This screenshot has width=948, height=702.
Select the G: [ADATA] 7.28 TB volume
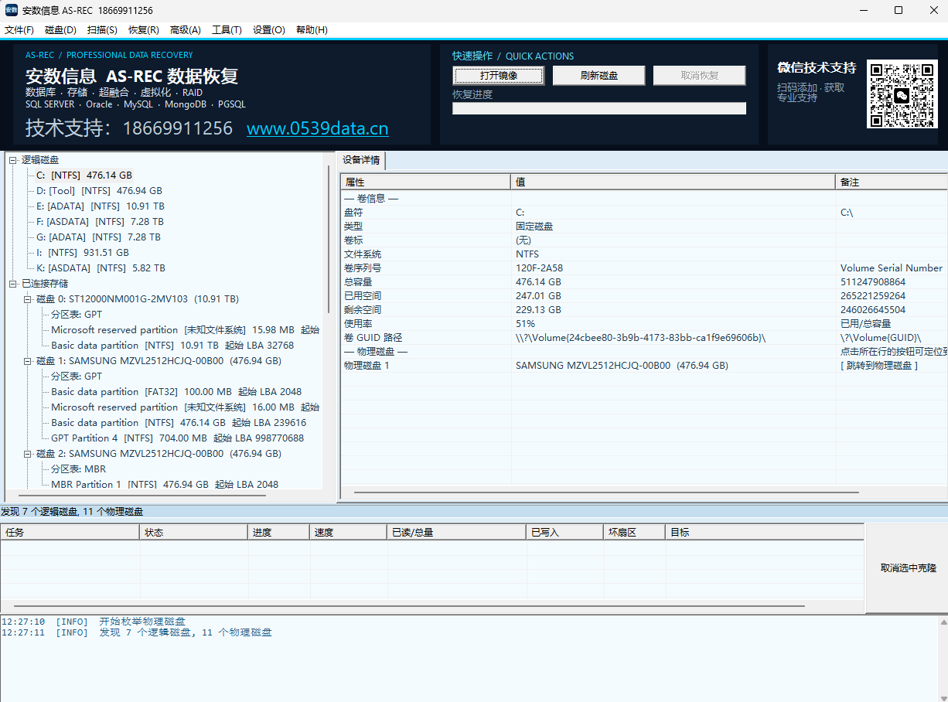click(98, 237)
